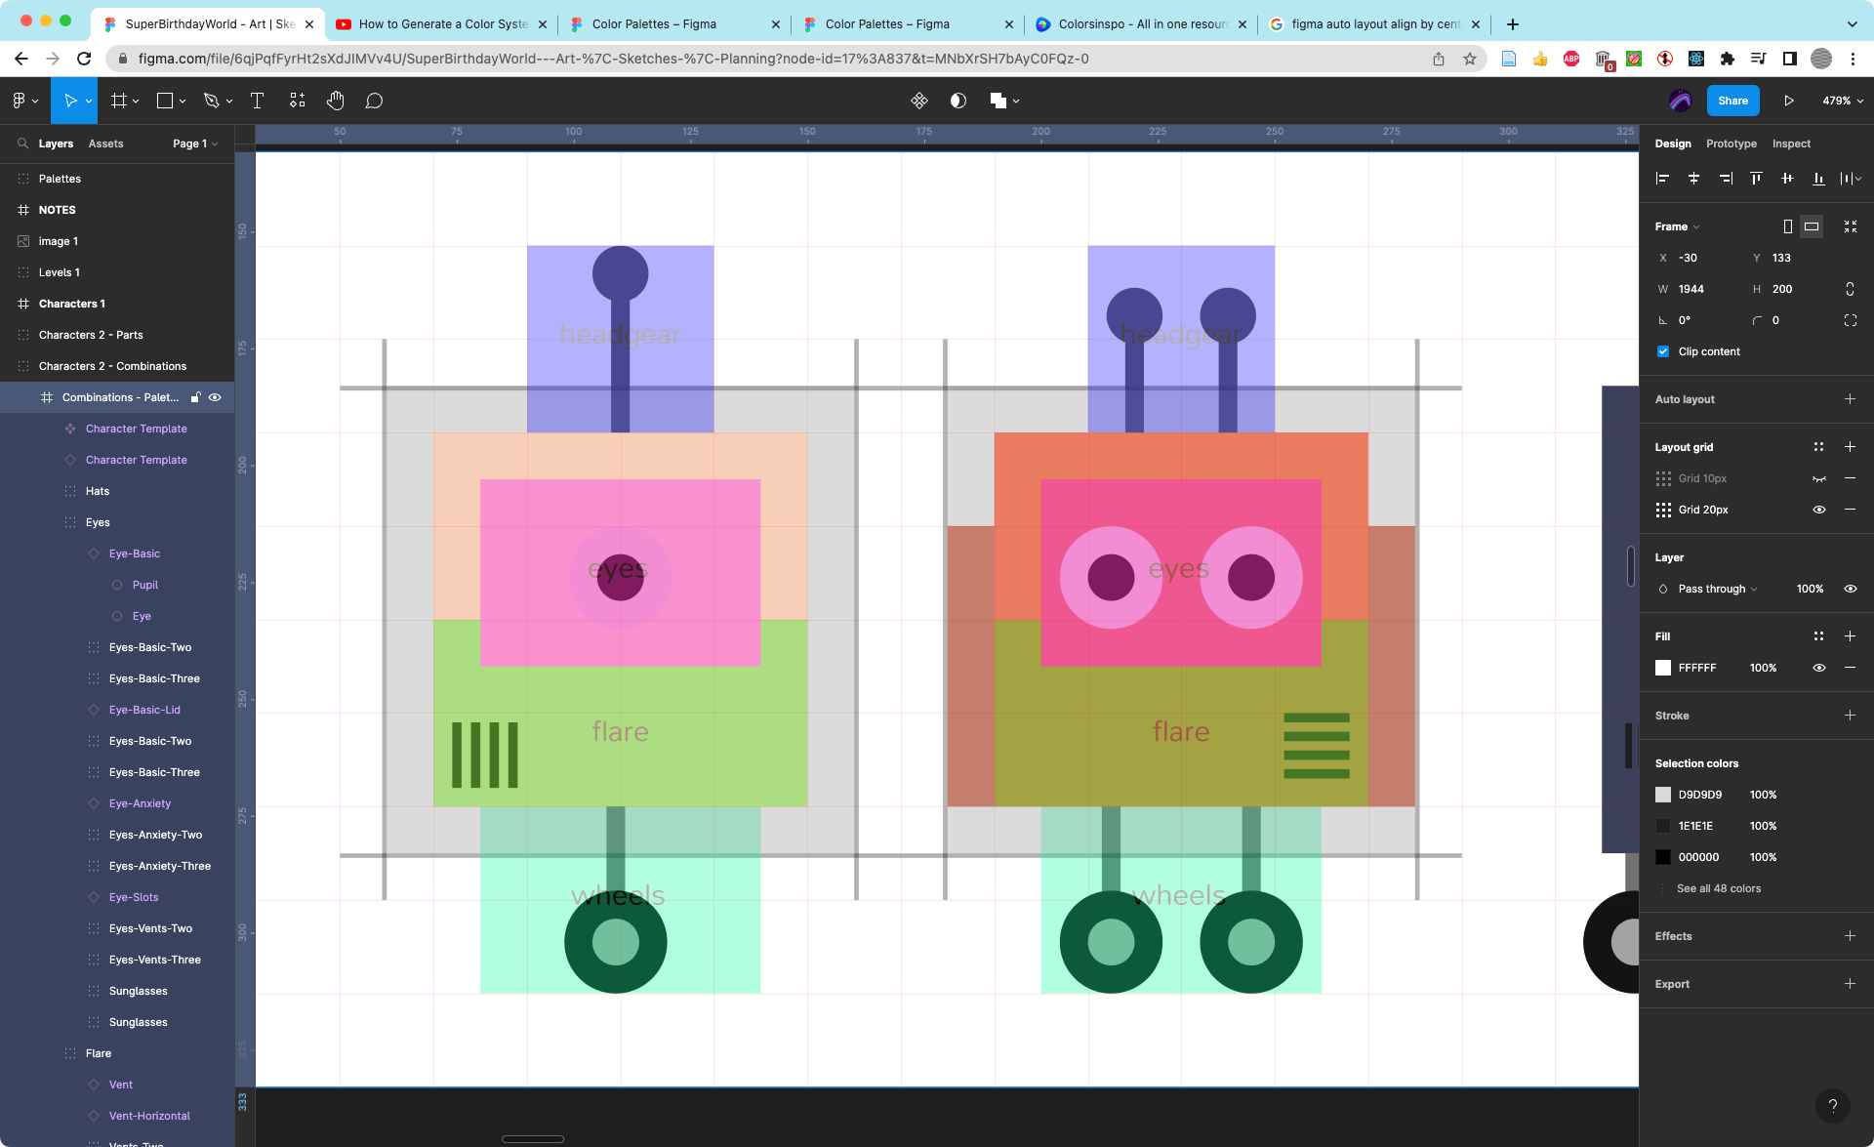This screenshot has width=1874, height=1147.
Task: Switch to the Assets tab
Action: [x=105, y=143]
